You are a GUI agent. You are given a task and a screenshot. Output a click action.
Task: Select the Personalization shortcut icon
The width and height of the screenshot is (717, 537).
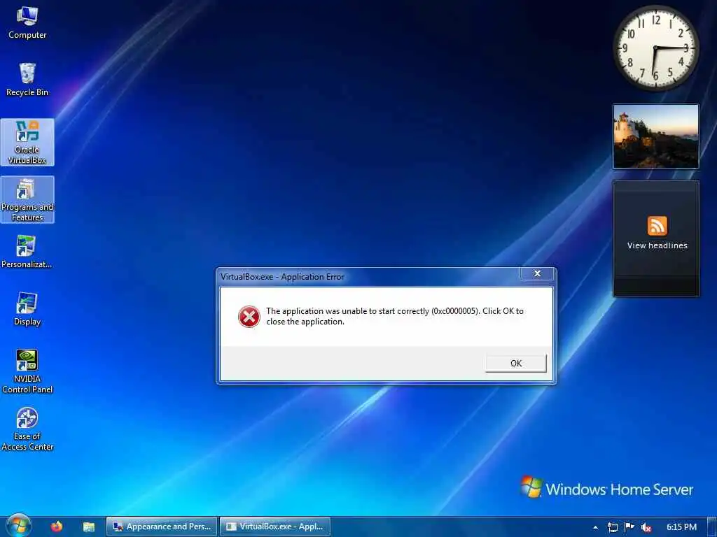[x=27, y=251]
